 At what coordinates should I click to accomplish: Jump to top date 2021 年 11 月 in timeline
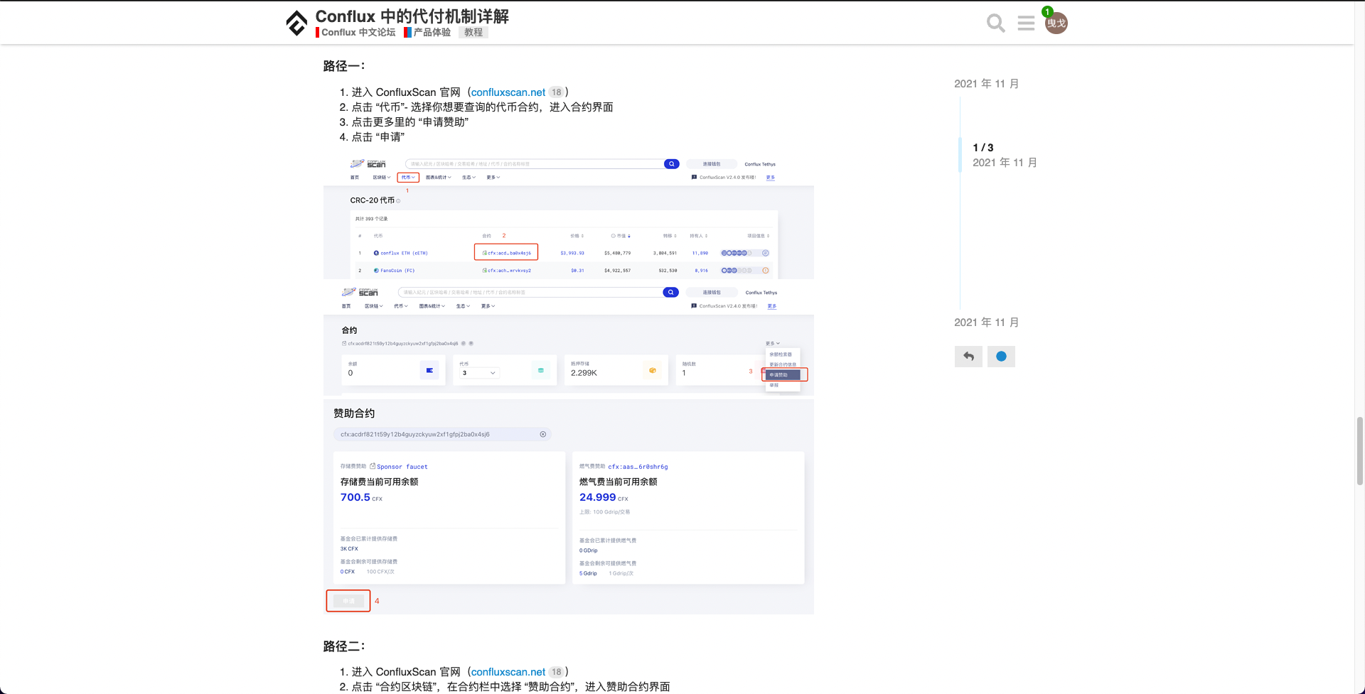click(x=987, y=84)
